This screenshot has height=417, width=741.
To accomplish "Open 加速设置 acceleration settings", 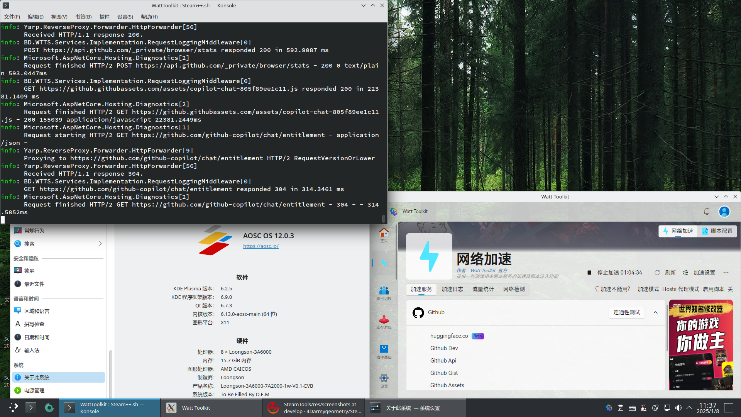I will coord(699,273).
